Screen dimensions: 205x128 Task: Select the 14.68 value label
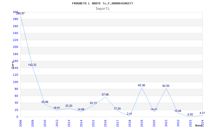(x=81, y=110)
